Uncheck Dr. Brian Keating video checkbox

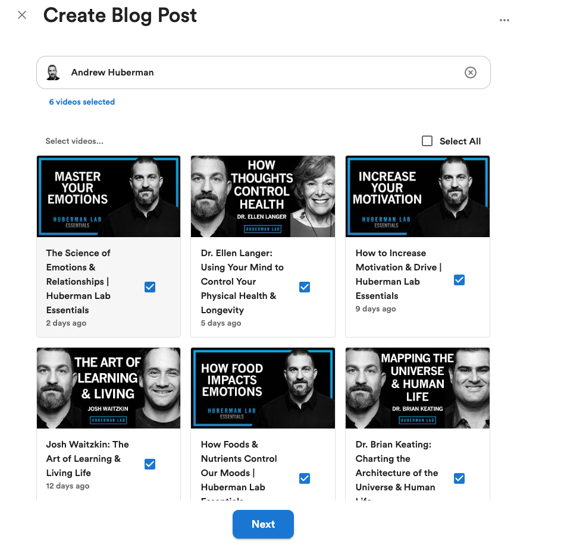(459, 478)
